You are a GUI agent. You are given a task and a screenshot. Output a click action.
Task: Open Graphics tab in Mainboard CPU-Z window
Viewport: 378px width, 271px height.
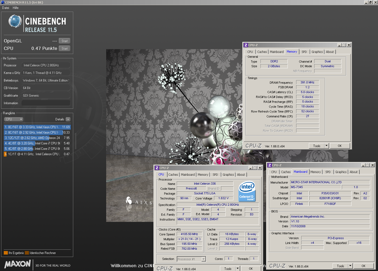pyautogui.click(x=341, y=172)
